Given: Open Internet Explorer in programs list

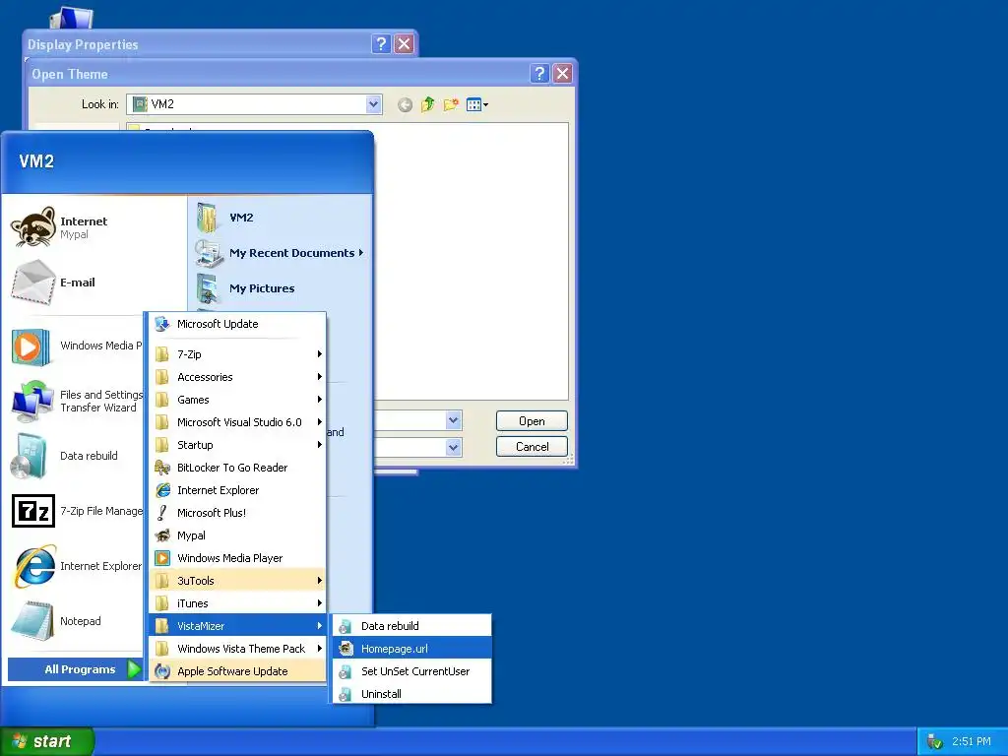Looking at the screenshot, I should tap(237, 490).
